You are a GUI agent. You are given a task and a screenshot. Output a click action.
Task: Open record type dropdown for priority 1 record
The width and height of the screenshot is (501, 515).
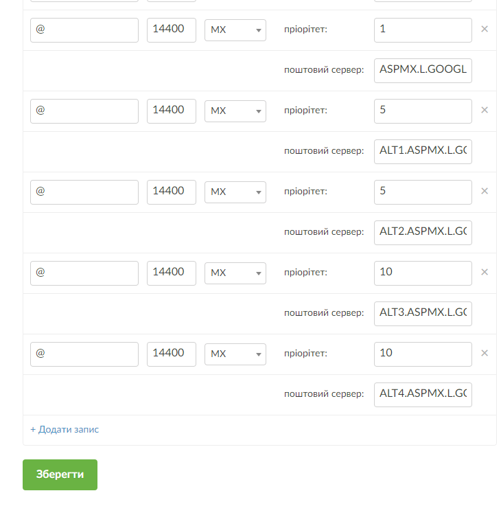coord(235,30)
